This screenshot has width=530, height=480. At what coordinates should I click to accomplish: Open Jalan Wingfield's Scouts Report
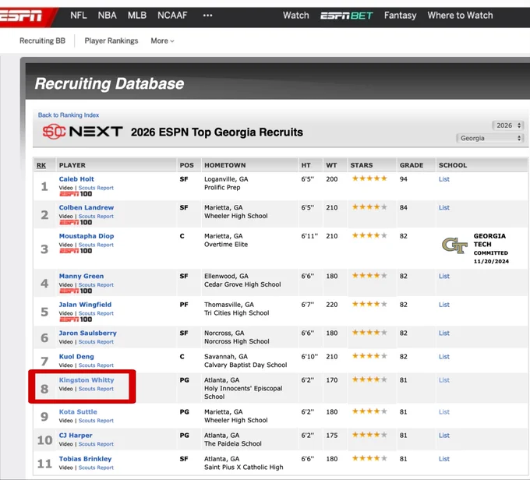click(96, 313)
